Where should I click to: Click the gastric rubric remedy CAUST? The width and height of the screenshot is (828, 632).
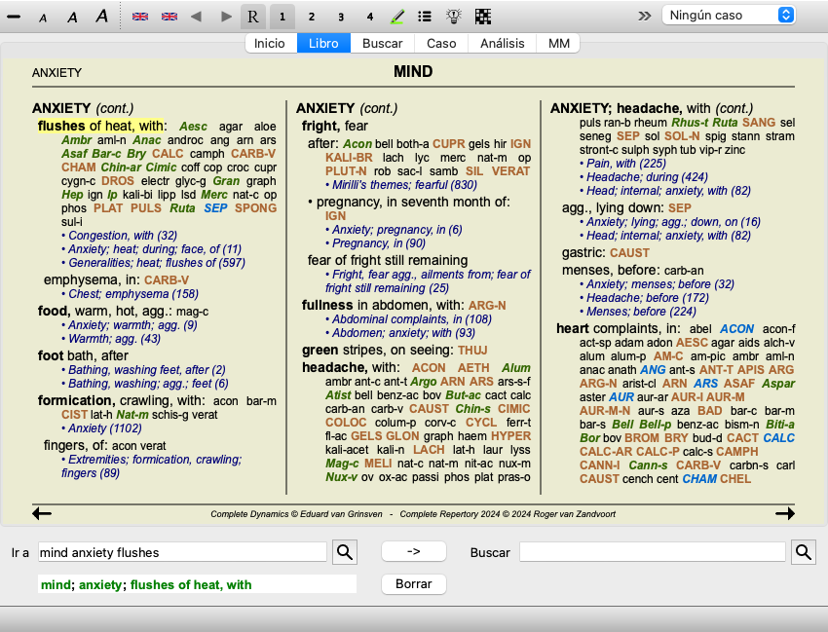[x=629, y=253]
